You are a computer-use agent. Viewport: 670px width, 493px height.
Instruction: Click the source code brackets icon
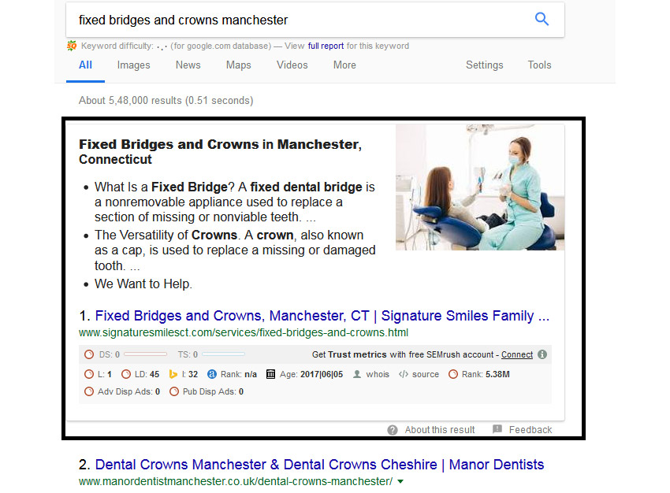click(x=404, y=374)
